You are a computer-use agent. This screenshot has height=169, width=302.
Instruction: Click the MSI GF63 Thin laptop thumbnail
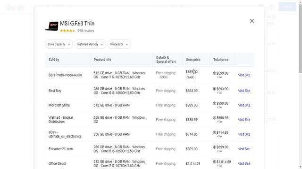pyautogui.click(x=51, y=26)
